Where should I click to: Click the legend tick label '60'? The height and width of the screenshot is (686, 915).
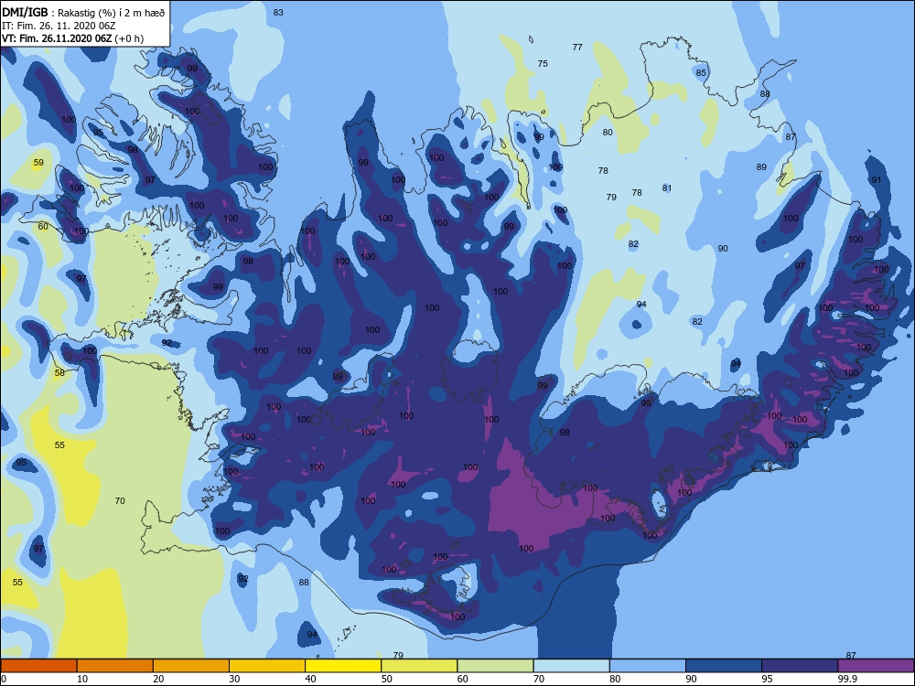pyautogui.click(x=463, y=679)
